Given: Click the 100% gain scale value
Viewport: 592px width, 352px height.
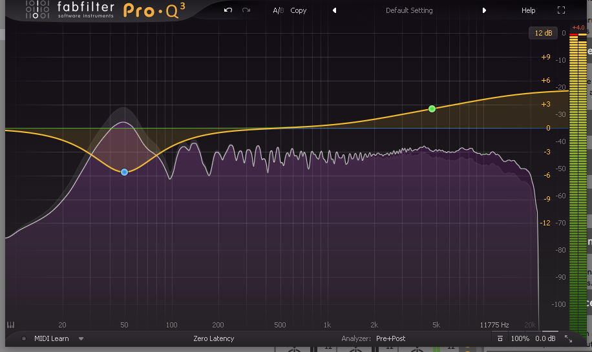Looking at the screenshot, I should point(520,338).
